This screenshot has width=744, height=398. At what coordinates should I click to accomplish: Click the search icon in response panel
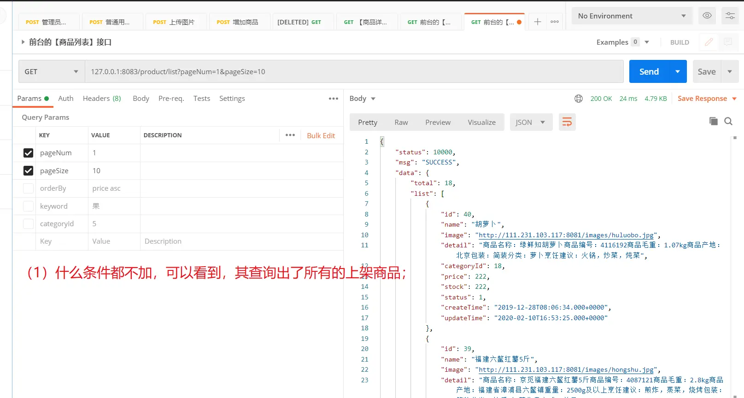[x=728, y=121]
